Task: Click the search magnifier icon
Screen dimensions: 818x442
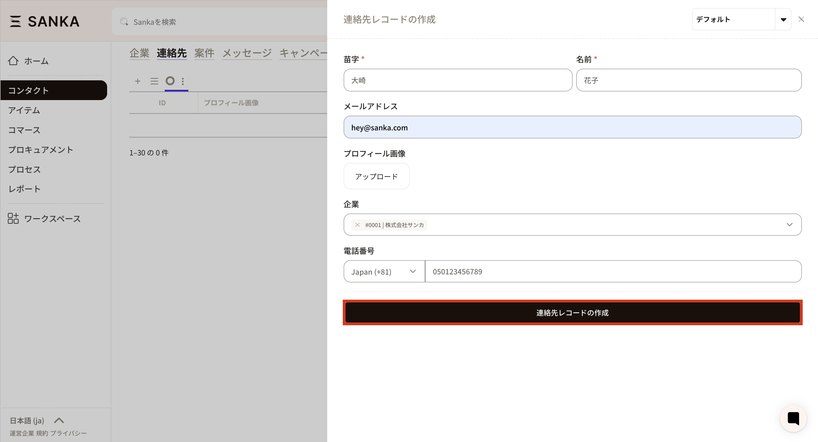Action: coord(124,22)
